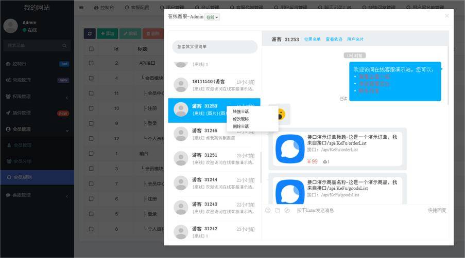Focus the conversation search field
Screen dimensions: 465x258
coord(215,47)
